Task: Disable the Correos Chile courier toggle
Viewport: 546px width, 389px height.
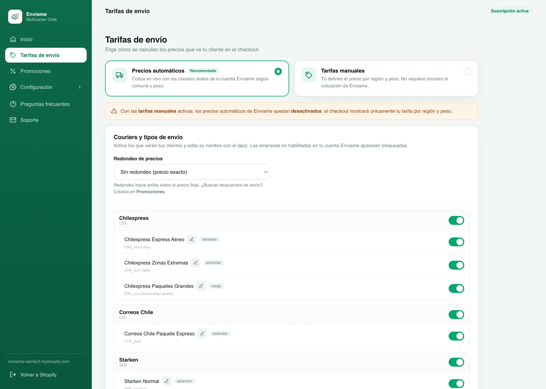Action: click(x=456, y=315)
